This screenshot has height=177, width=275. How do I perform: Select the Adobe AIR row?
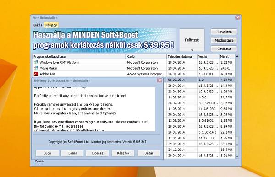click(134, 74)
